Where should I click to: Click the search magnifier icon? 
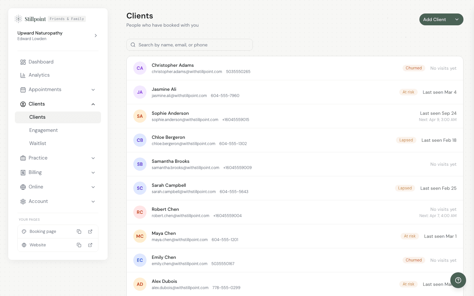[133, 45]
